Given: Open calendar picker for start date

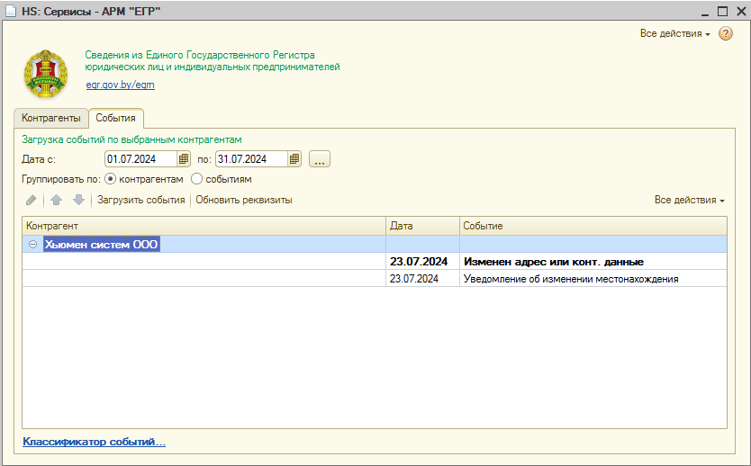Looking at the screenshot, I should point(184,159).
